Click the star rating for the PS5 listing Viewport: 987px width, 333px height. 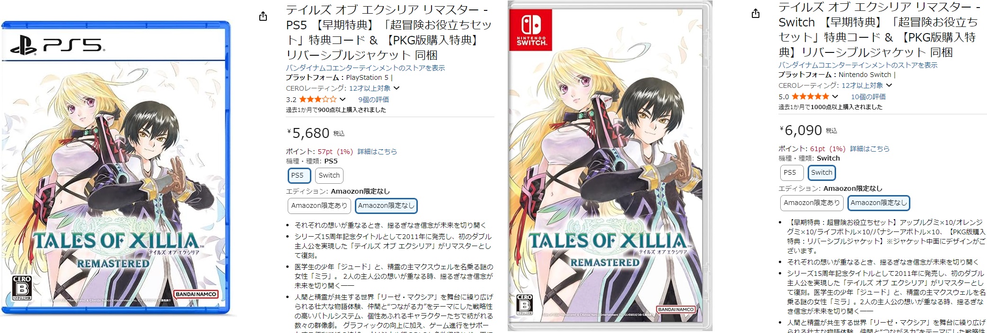tap(317, 100)
